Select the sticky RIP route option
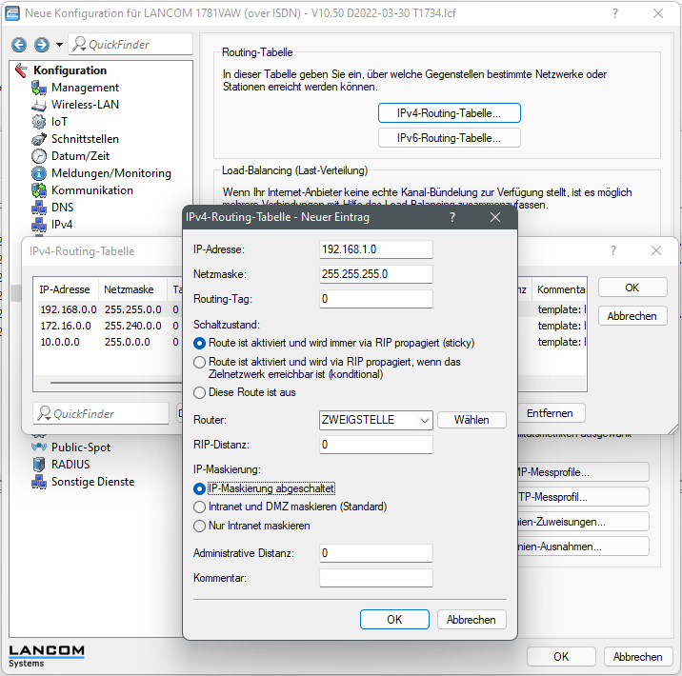 tap(199, 343)
